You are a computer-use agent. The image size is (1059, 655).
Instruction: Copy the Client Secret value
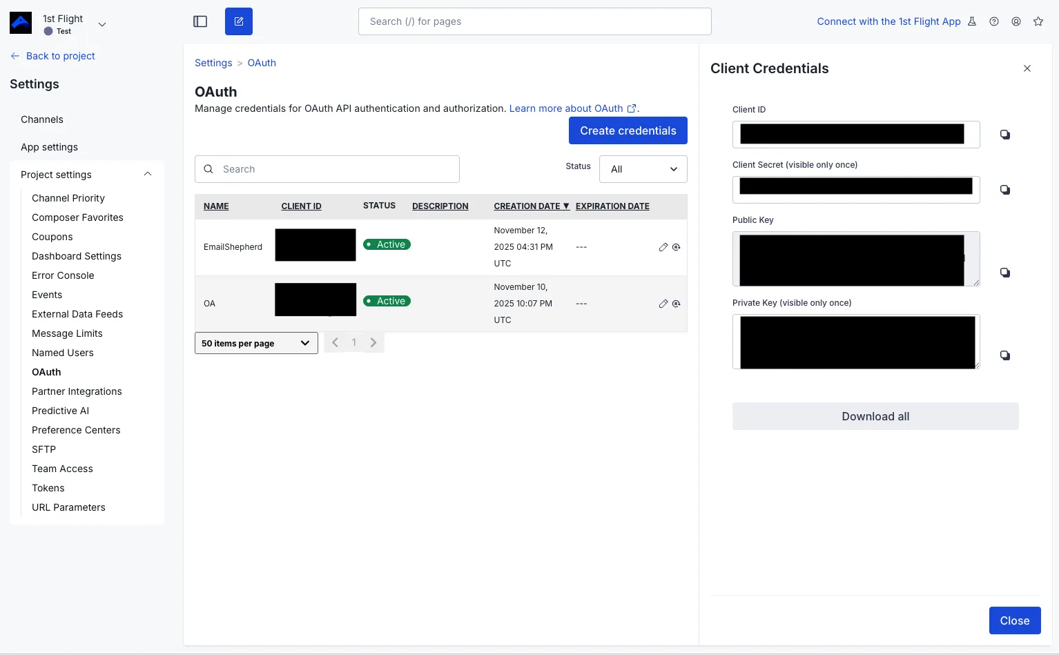[x=1005, y=190]
